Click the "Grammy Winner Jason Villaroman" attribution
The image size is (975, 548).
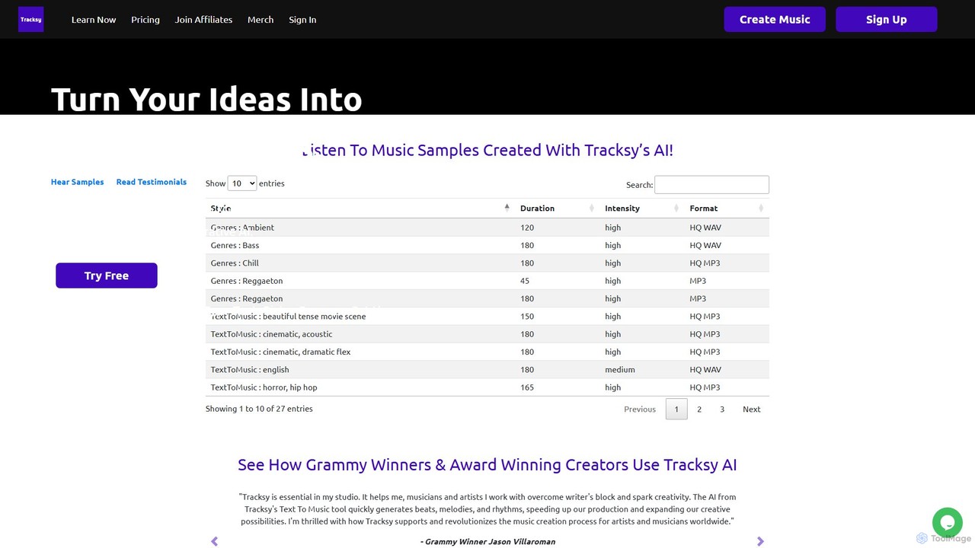pyautogui.click(x=487, y=542)
